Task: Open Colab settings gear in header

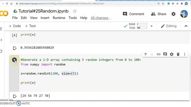Action: 173,14
